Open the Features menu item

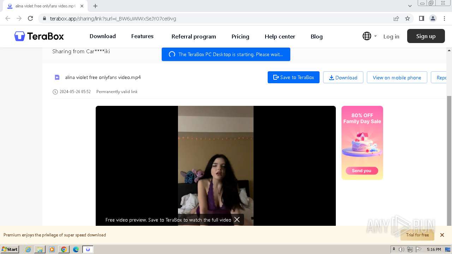(142, 36)
